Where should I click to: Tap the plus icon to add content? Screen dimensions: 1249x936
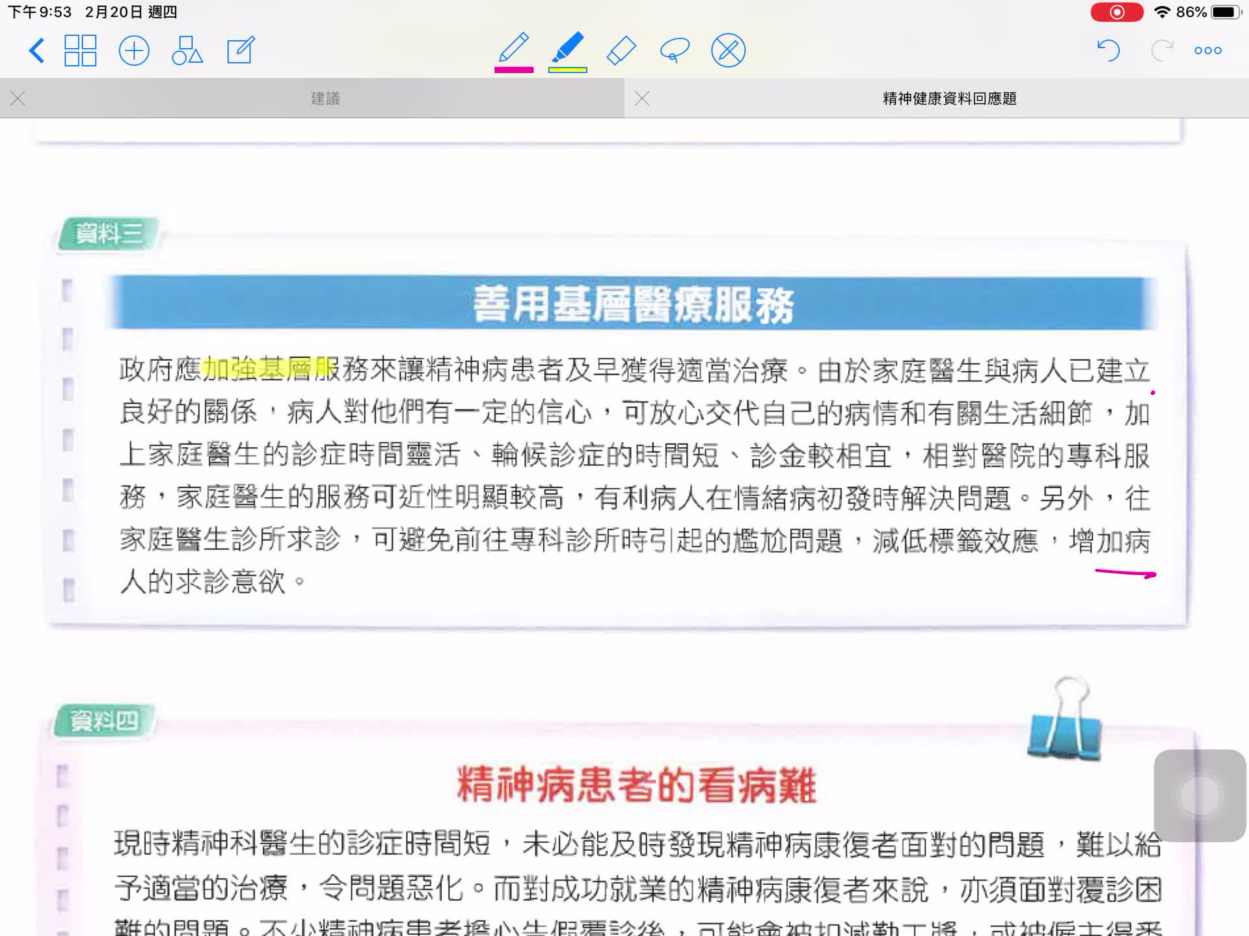(135, 50)
